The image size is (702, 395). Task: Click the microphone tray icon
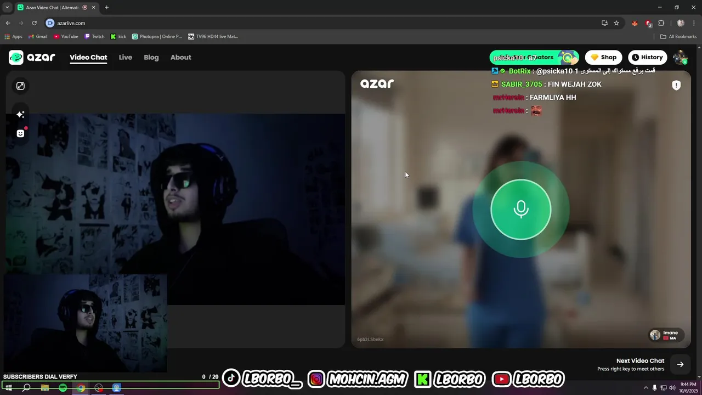655,388
